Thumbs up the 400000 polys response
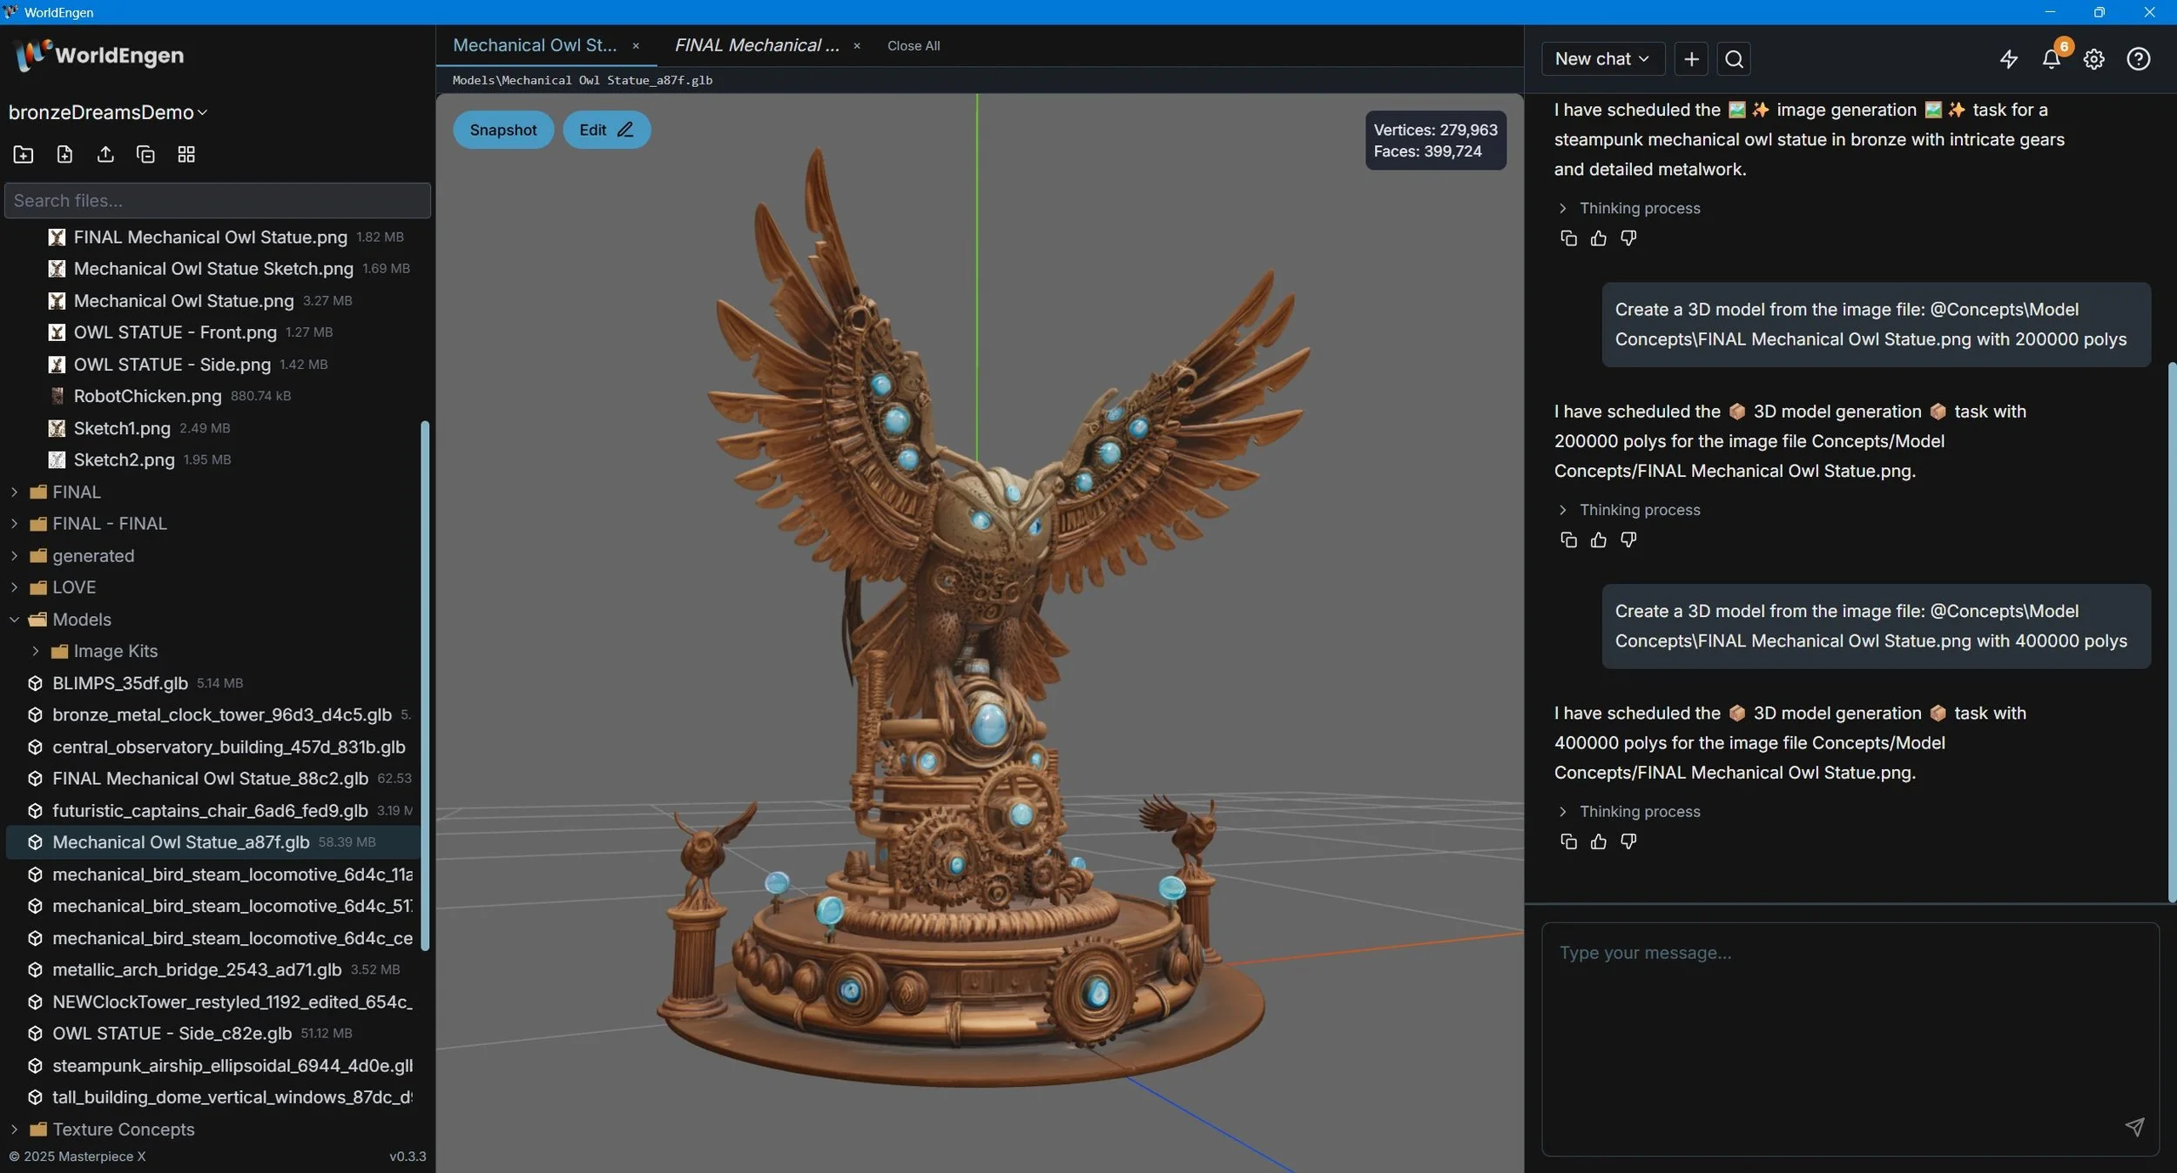 [x=1598, y=841]
